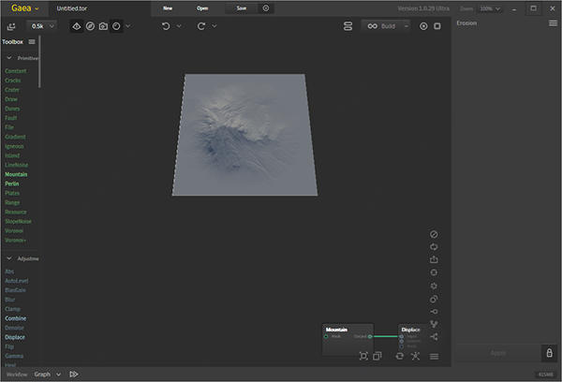Click the loop arrows icon in graph sidebar
Screen dimensions: 562x382
click(434, 247)
